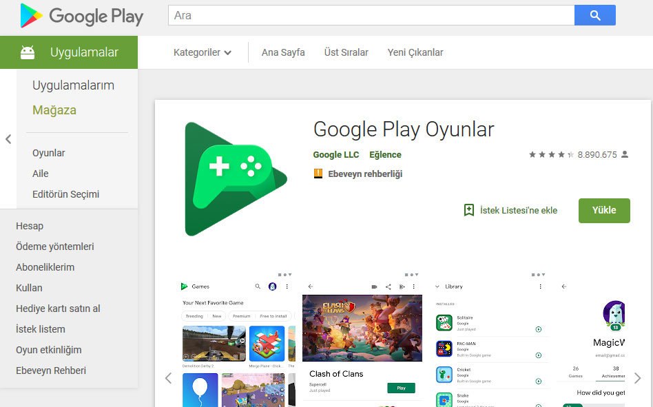
Task: Open Ödeme yöntemleri link
Action: [x=55, y=247]
